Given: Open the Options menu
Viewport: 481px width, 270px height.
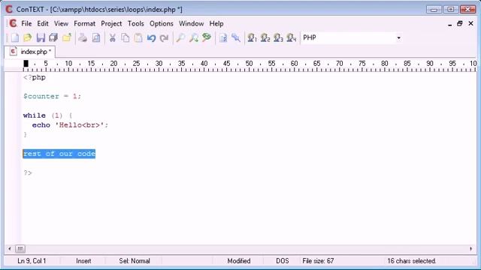Looking at the screenshot, I should click(162, 23).
